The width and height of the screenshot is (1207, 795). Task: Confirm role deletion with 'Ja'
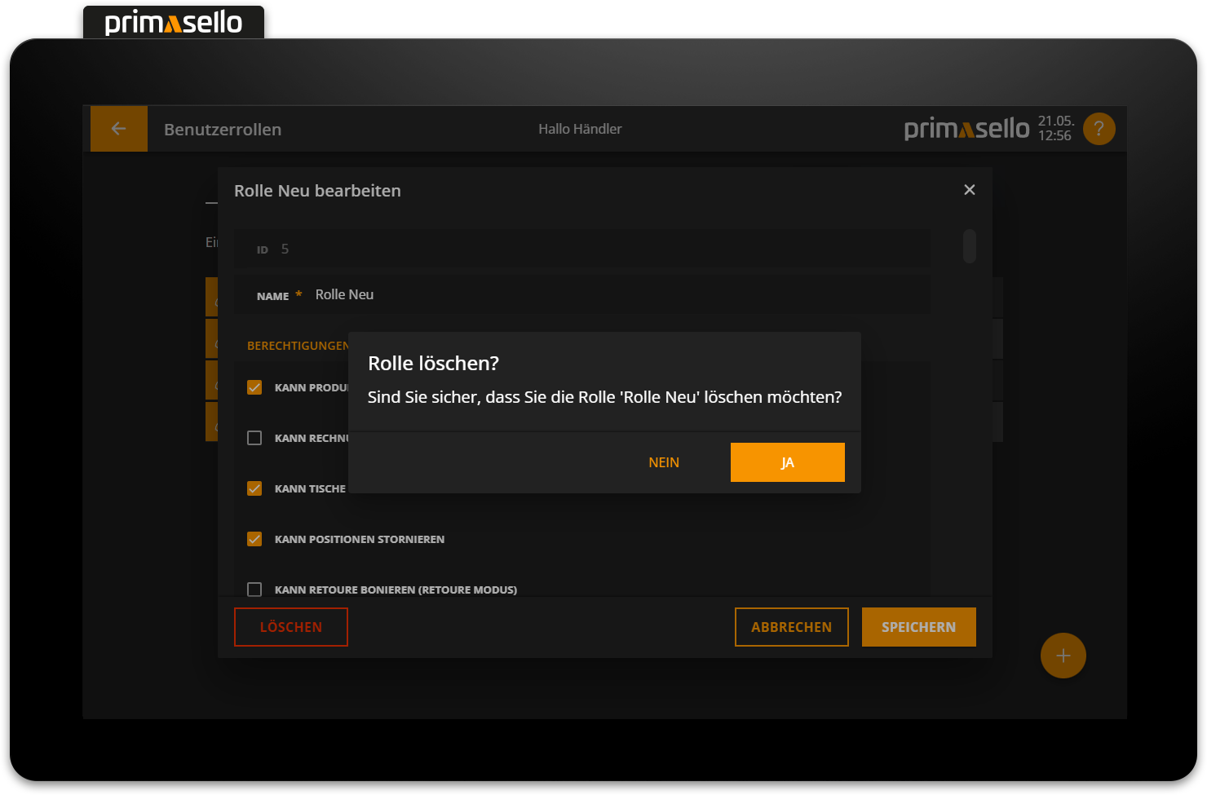(x=787, y=462)
